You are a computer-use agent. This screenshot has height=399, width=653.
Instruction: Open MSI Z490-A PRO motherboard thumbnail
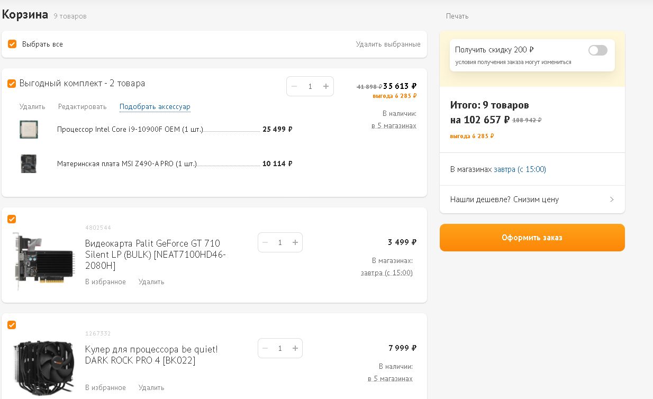tap(29, 164)
